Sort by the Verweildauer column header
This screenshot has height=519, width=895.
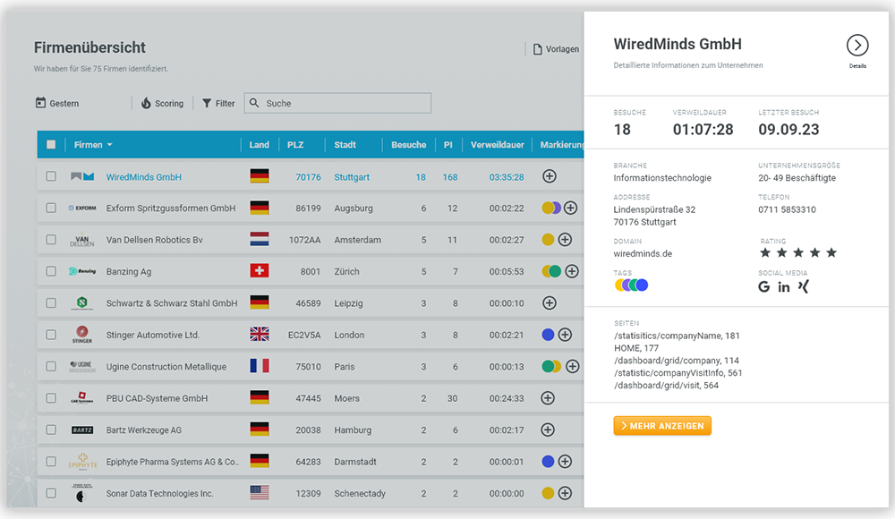[497, 144]
